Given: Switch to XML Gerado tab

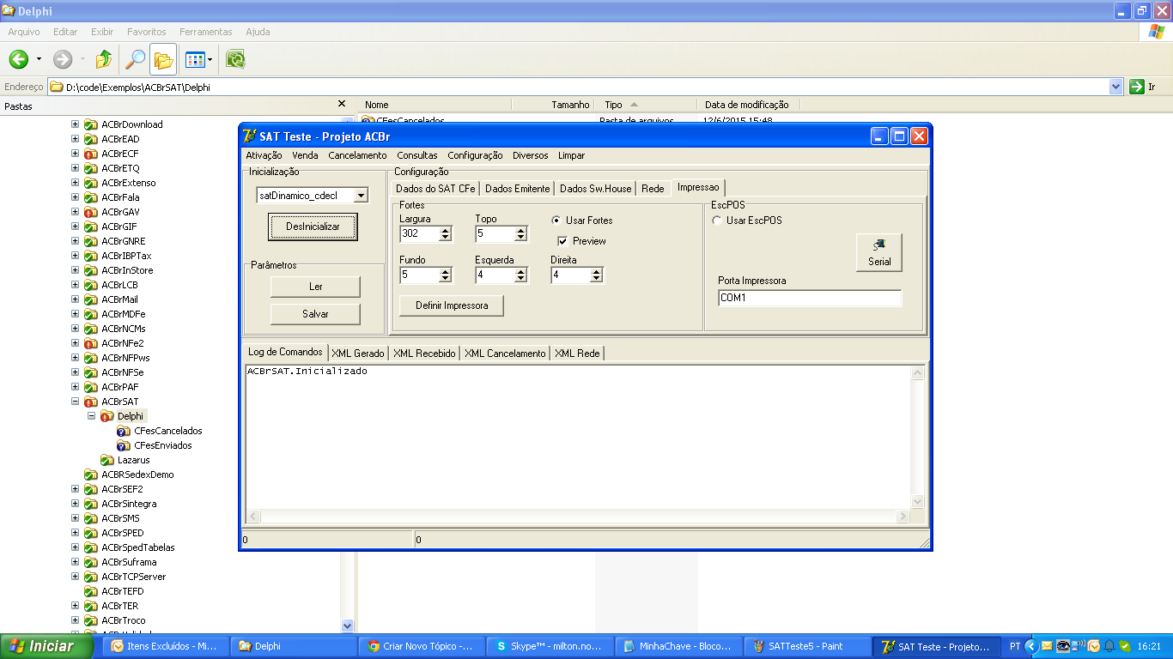Looking at the screenshot, I should (358, 354).
